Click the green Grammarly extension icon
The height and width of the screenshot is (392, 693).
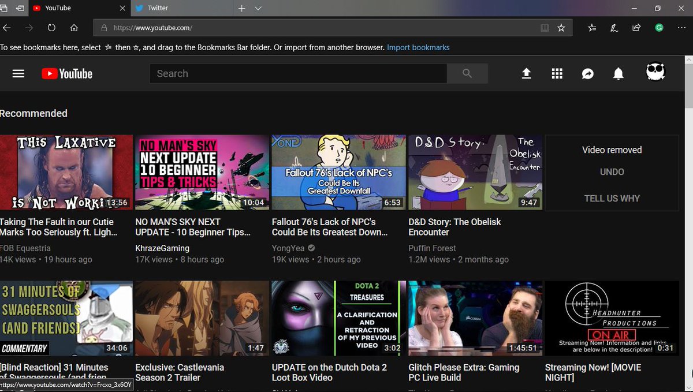[659, 27]
